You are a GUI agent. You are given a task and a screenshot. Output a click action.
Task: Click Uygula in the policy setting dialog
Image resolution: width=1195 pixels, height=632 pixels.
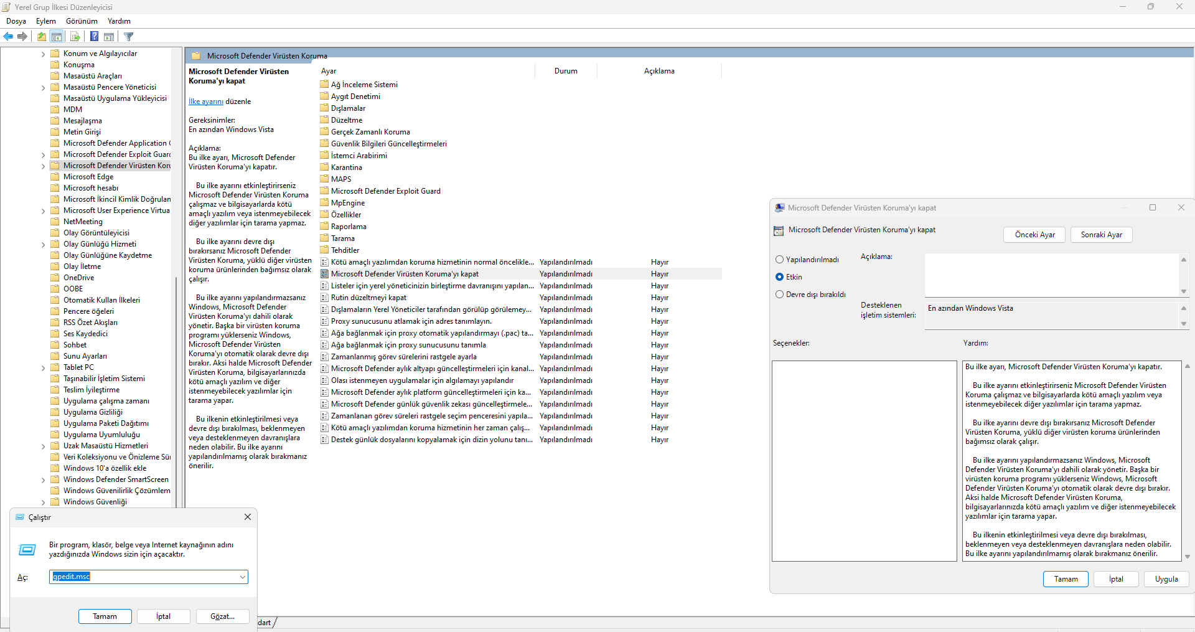(1166, 579)
